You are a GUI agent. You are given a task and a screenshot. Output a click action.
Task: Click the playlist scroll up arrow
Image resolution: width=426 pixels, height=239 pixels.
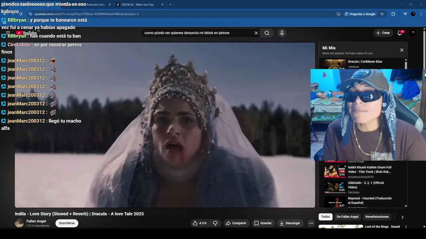point(406,60)
